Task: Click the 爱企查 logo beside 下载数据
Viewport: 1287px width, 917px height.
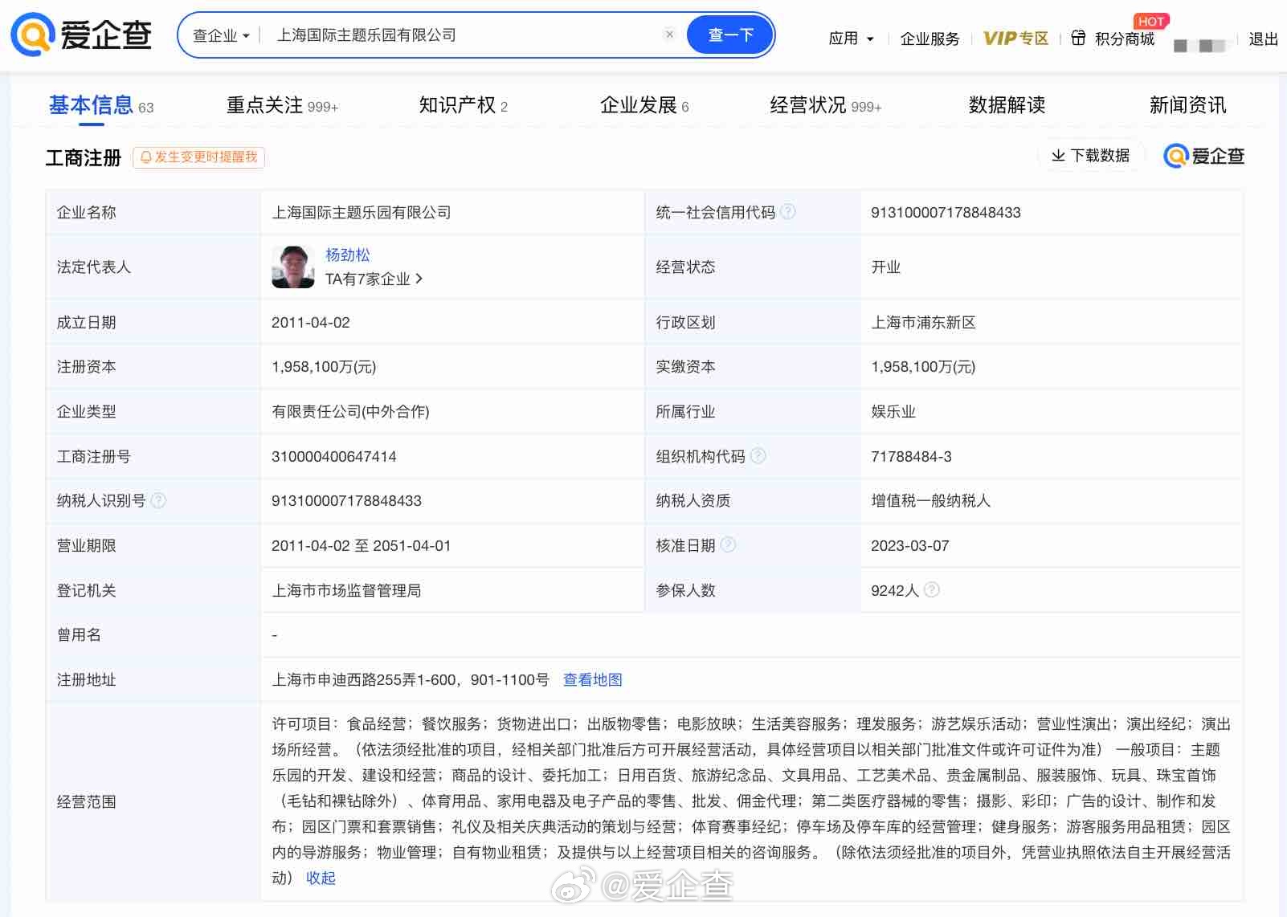Action: pyautogui.click(x=1203, y=156)
